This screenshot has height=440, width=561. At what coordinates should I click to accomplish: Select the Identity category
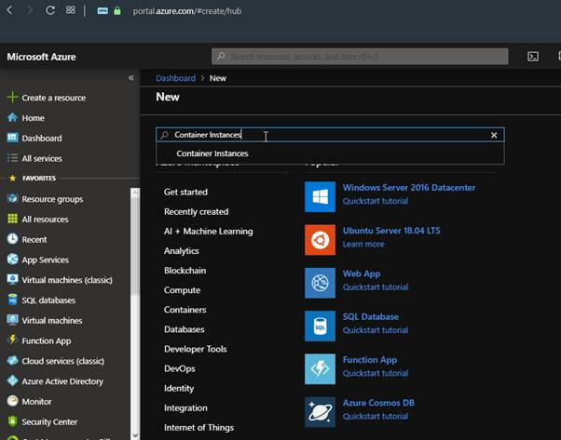[179, 389]
